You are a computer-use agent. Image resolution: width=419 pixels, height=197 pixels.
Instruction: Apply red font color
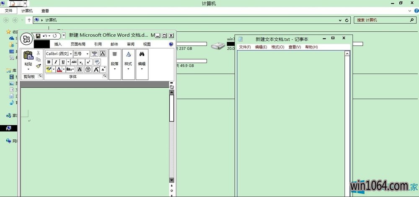[x=59, y=69]
